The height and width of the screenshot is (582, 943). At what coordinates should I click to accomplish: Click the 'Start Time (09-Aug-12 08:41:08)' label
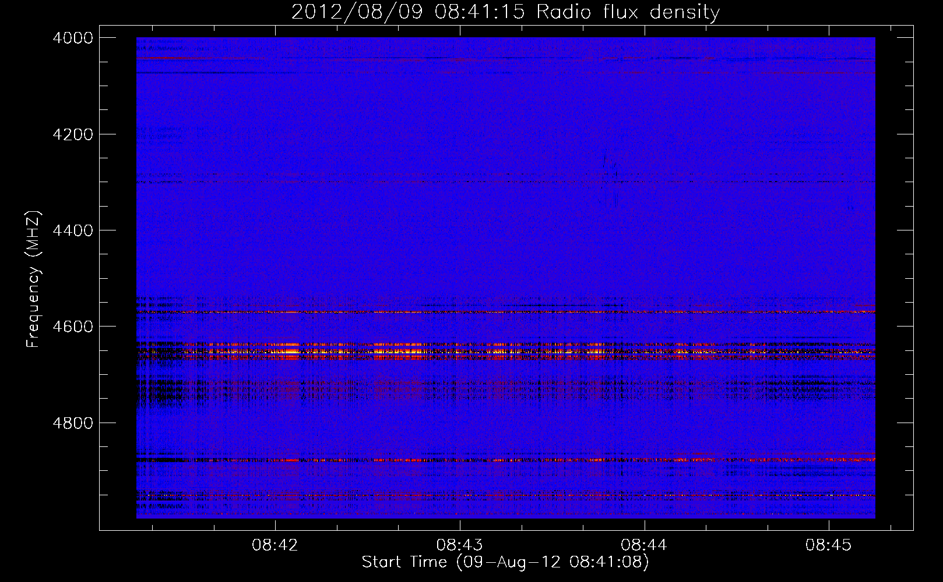pyautogui.click(x=505, y=562)
